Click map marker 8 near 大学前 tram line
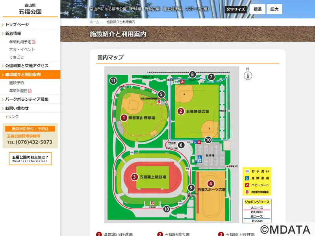This screenshot has width=315, height=236. (192, 74)
